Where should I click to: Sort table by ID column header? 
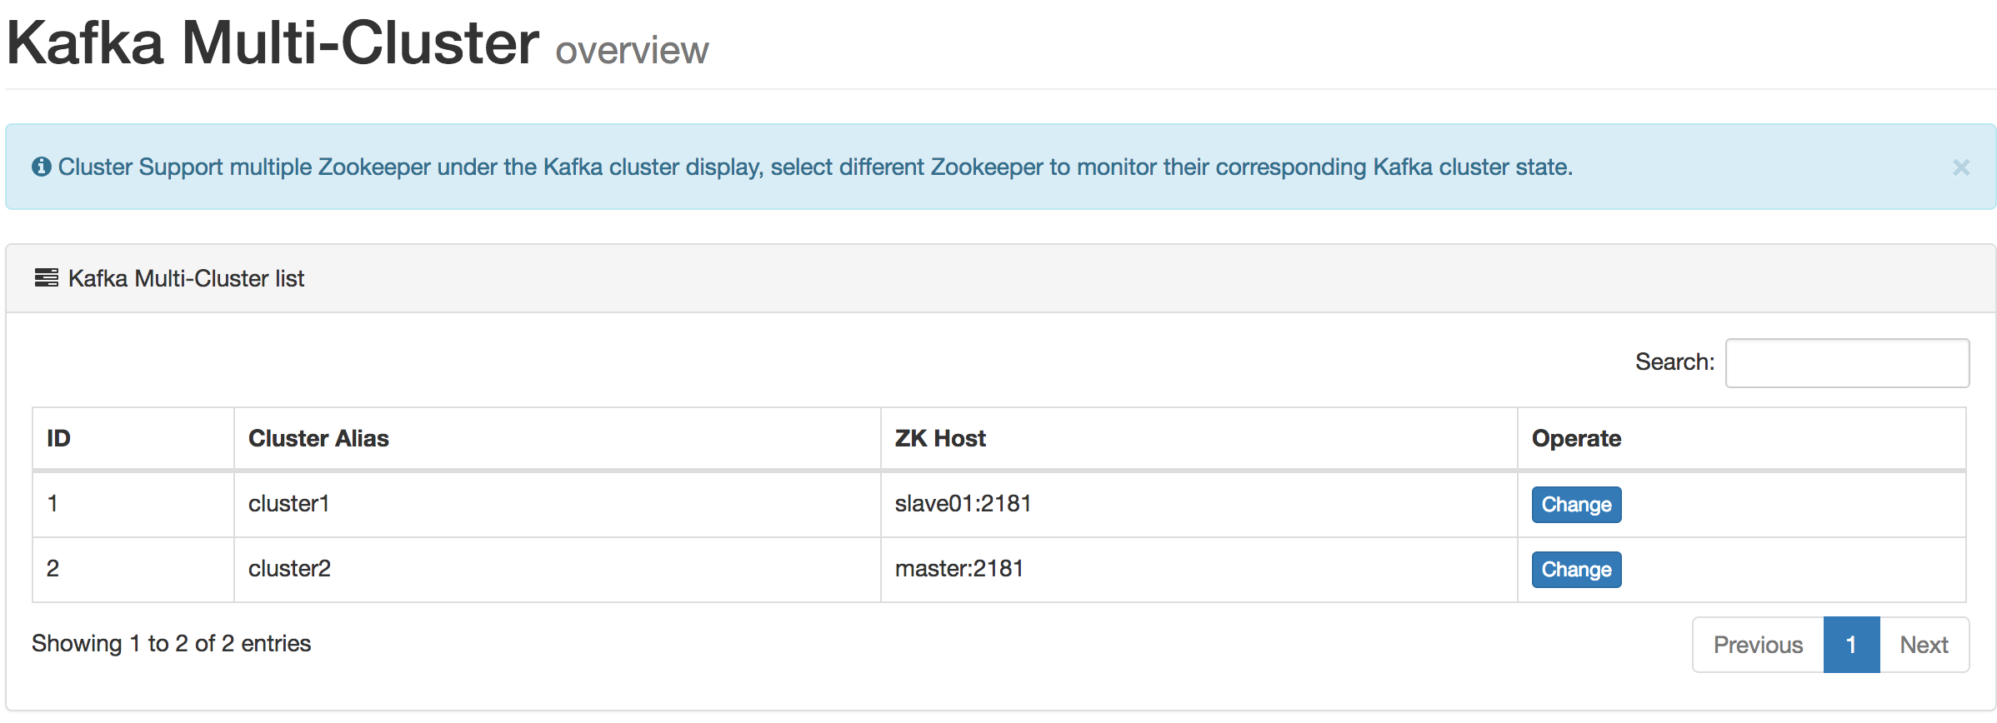(133, 438)
